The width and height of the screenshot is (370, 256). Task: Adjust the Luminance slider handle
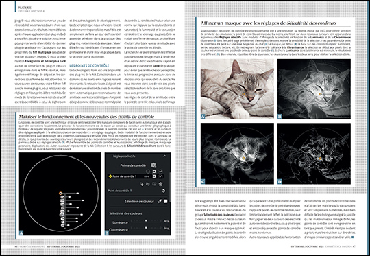pyautogui.click(x=146, y=220)
